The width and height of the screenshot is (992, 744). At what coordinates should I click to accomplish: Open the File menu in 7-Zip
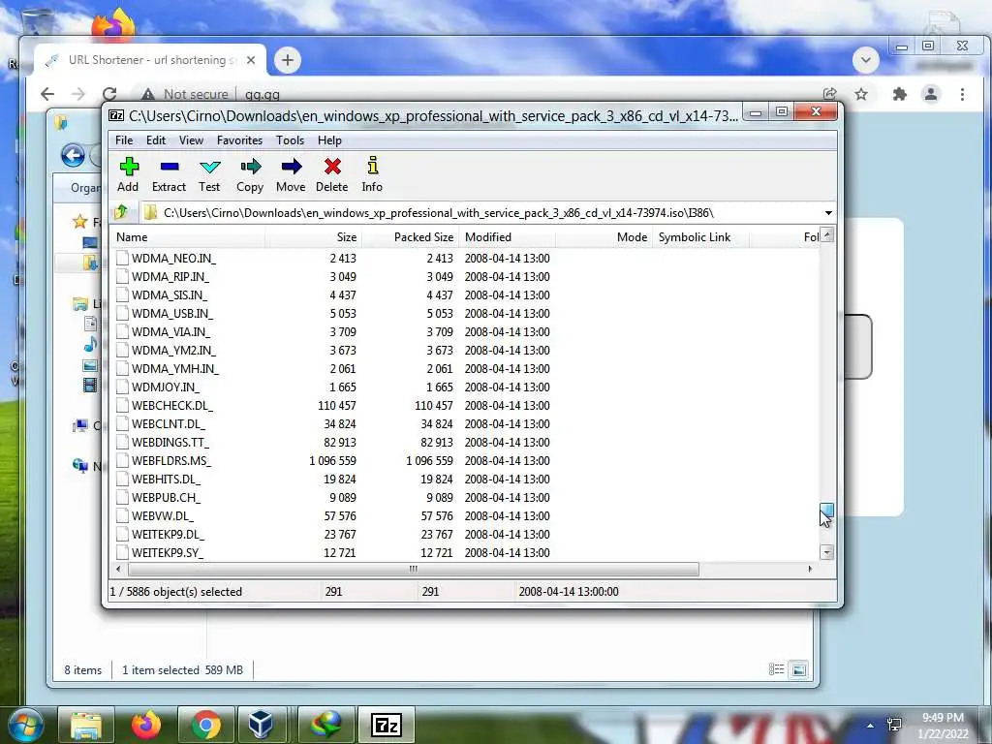(x=124, y=140)
